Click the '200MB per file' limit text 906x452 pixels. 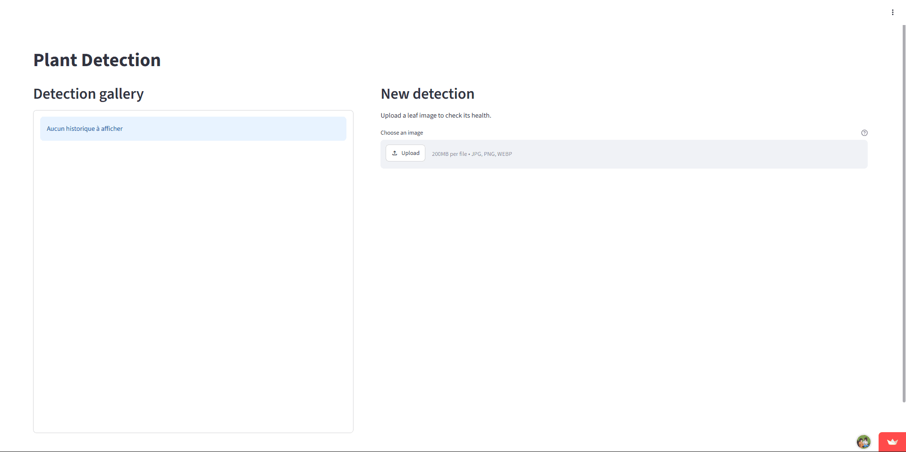449,154
